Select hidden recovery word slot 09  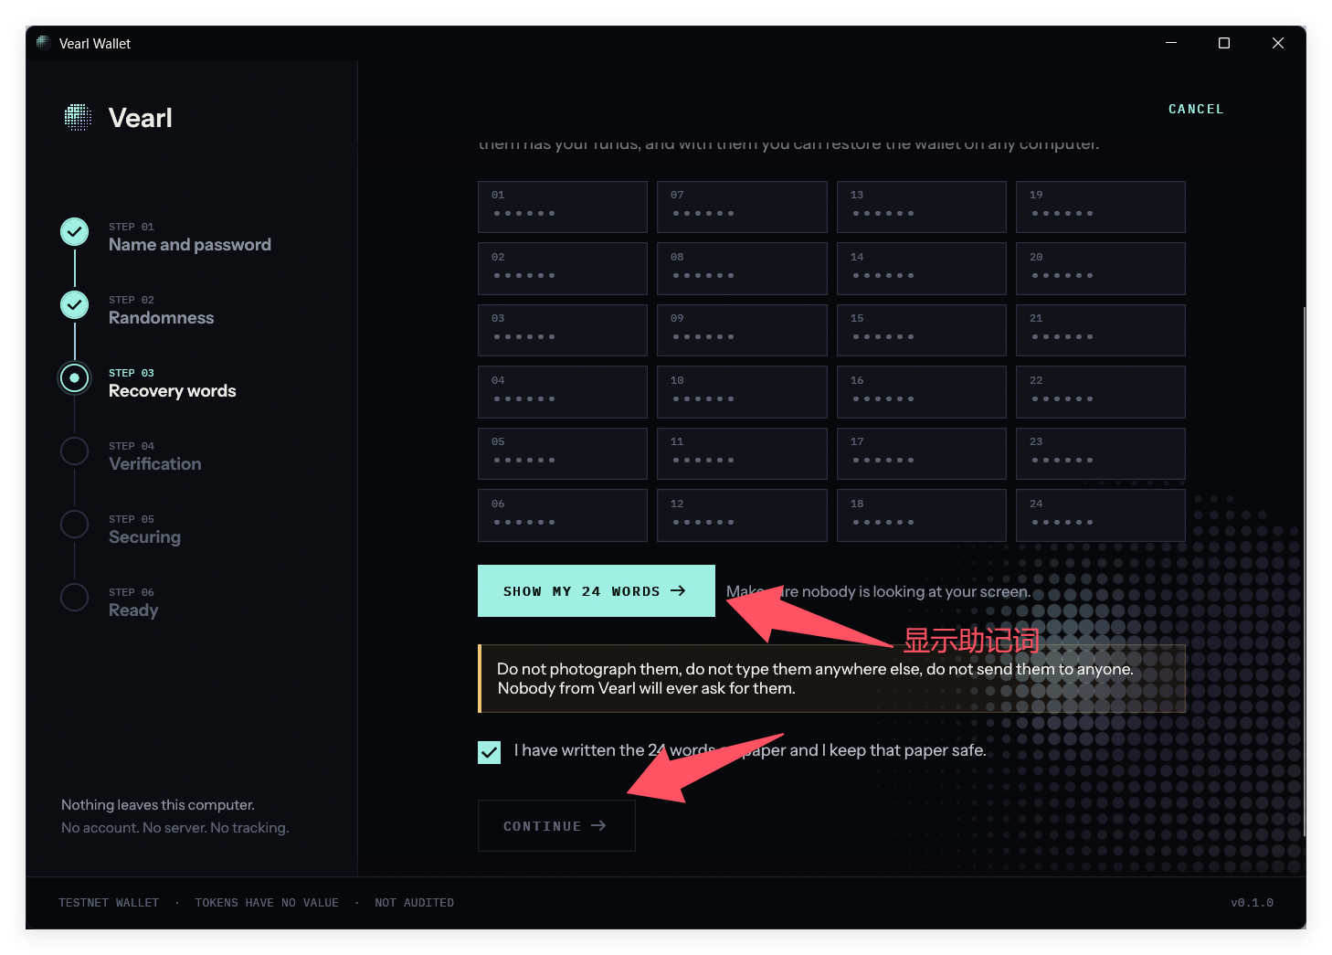pyautogui.click(x=742, y=330)
